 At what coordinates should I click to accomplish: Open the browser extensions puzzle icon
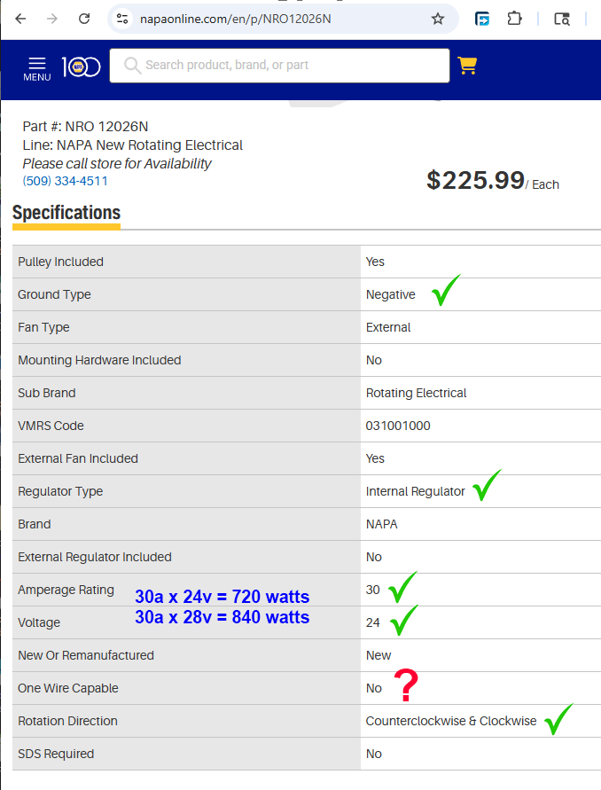coord(514,19)
